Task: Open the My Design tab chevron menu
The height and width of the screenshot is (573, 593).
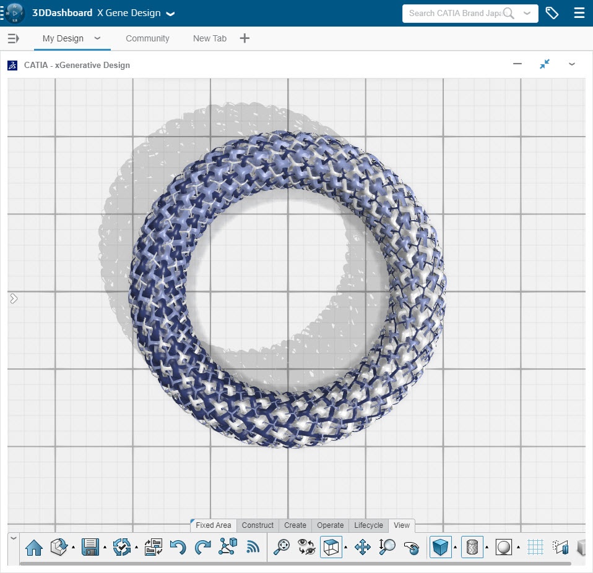Action: click(97, 38)
